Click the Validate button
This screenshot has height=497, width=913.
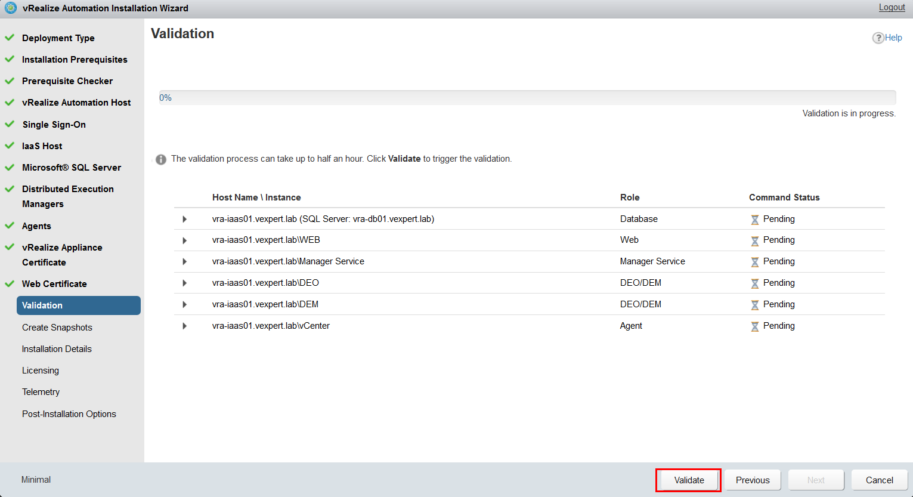pos(689,480)
